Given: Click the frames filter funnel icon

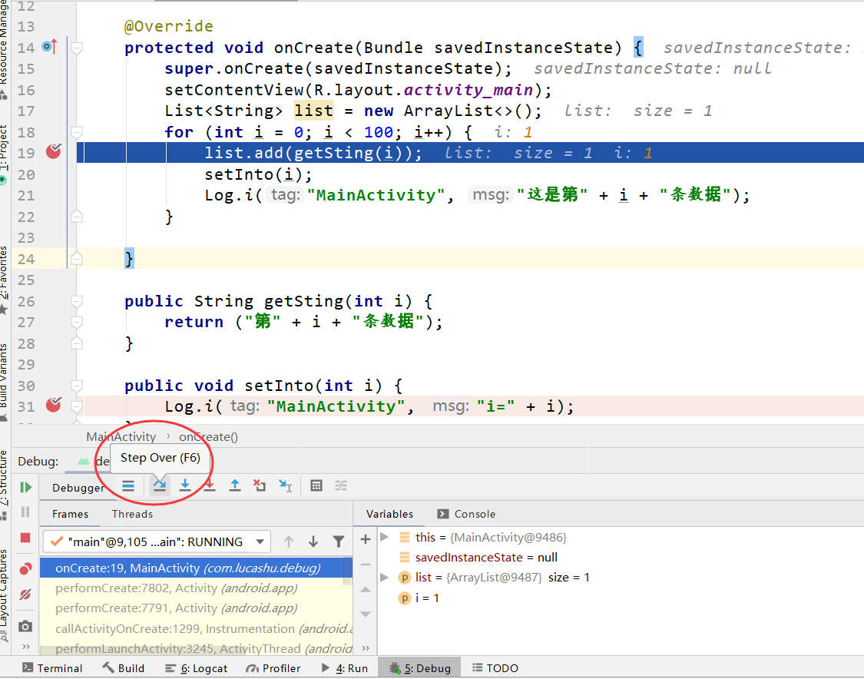Looking at the screenshot, I should [x=339, y=542].
